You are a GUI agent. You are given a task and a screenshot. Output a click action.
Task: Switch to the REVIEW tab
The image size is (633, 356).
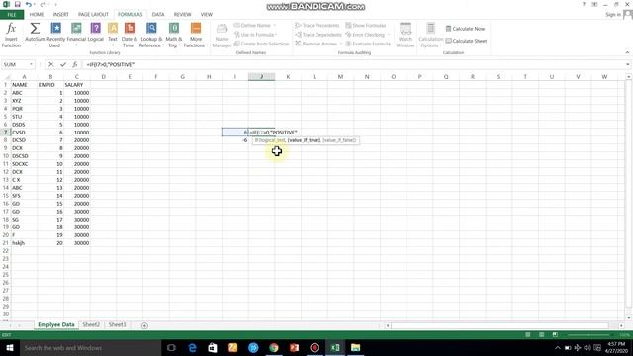point(182,15)
